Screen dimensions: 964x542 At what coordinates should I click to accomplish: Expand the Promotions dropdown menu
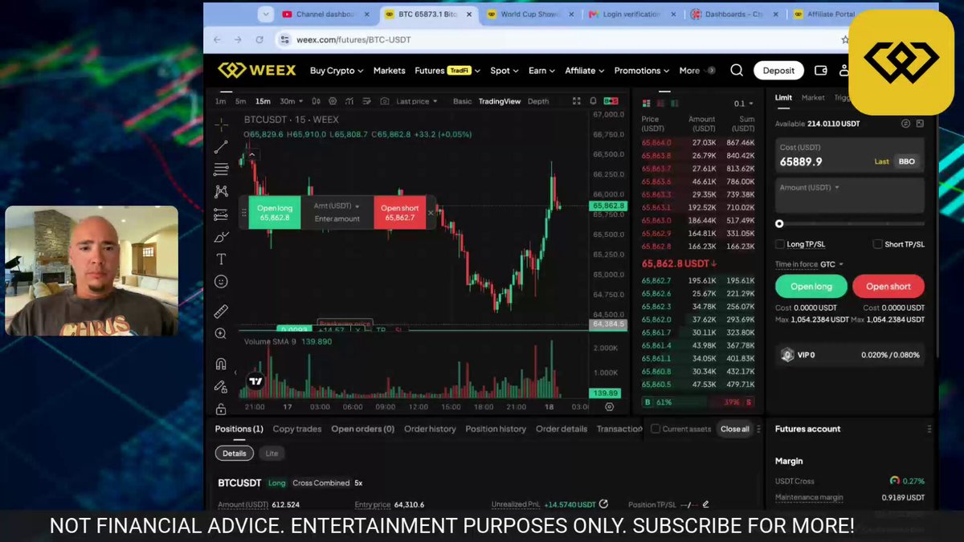pyautogui.click(x=643, y=71)
